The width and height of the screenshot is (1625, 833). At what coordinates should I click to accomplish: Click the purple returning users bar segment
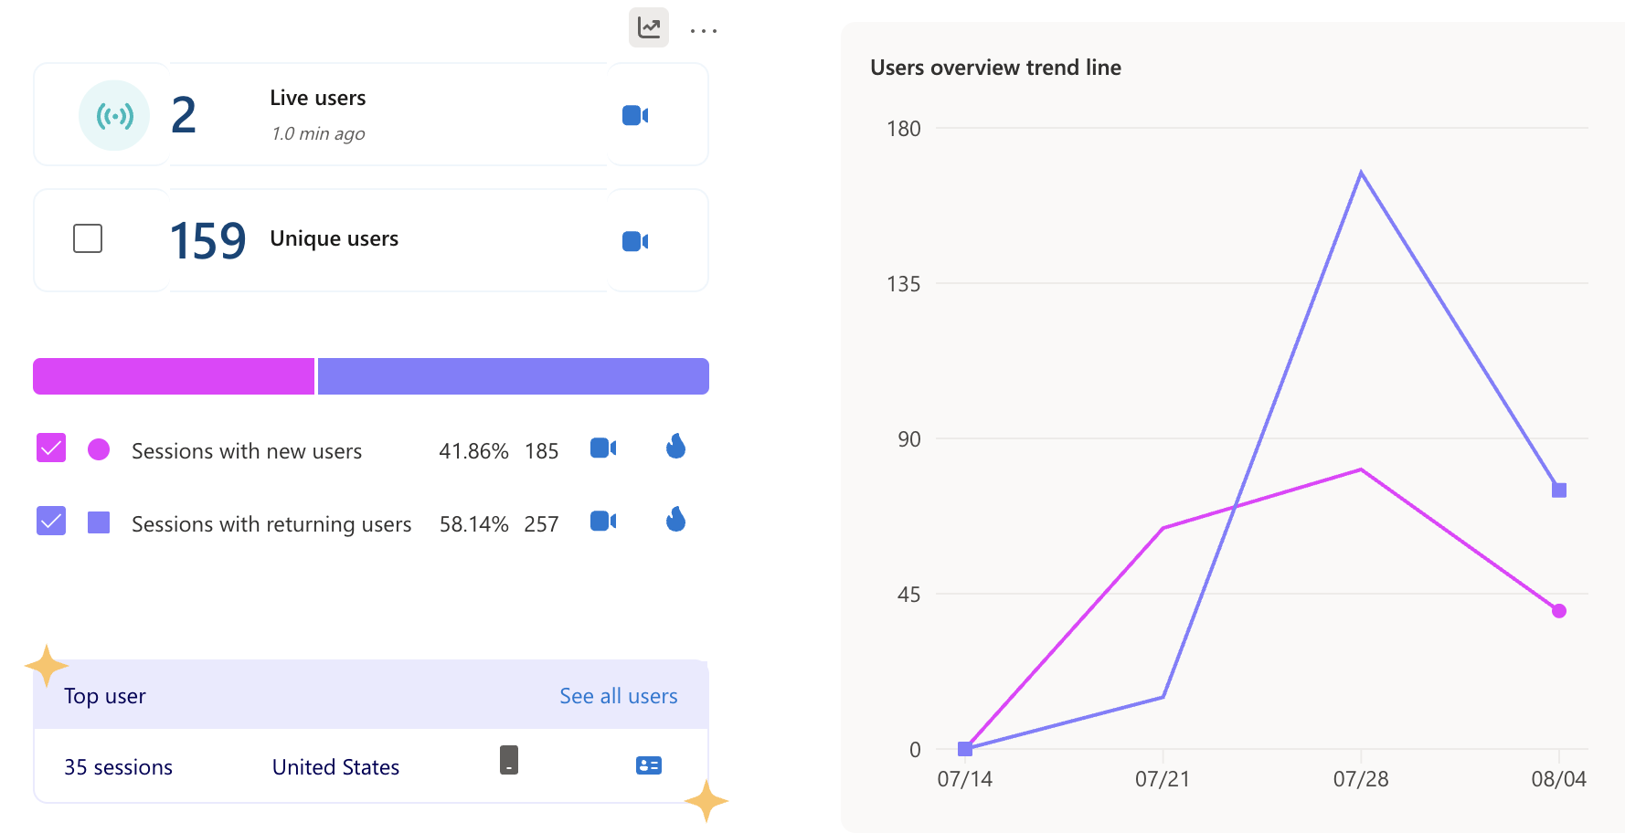click(x=513, y=376)
